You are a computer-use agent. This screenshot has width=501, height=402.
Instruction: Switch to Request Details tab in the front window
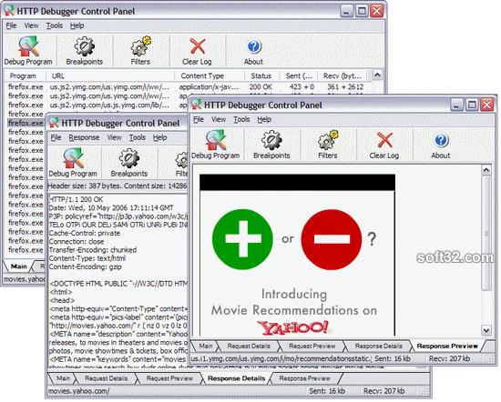click(x=249, y=347)
